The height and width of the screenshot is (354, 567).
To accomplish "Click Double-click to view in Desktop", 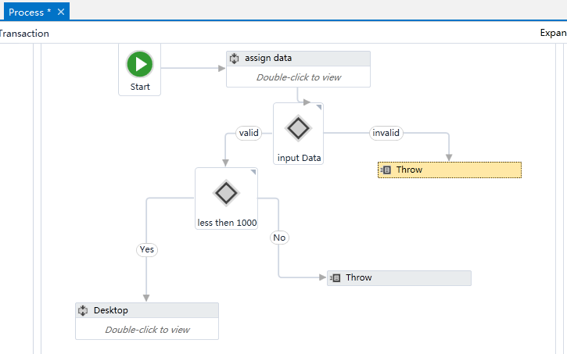I will pos(147,330).
